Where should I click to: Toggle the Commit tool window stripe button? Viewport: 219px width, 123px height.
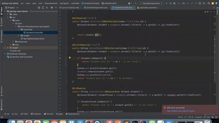click(1, 22)
